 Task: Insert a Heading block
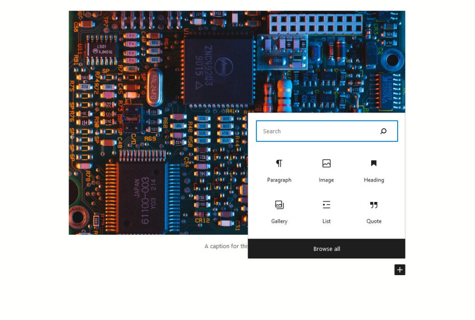[373, 171]
